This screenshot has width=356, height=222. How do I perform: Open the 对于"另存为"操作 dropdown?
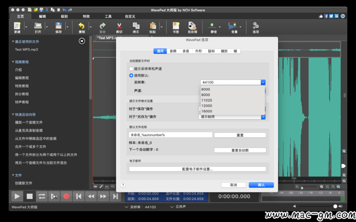232,117
